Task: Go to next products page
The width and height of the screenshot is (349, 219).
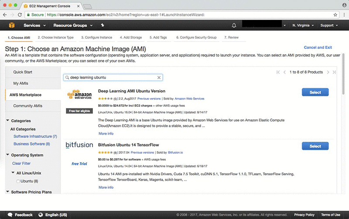Action: (328, 72)
